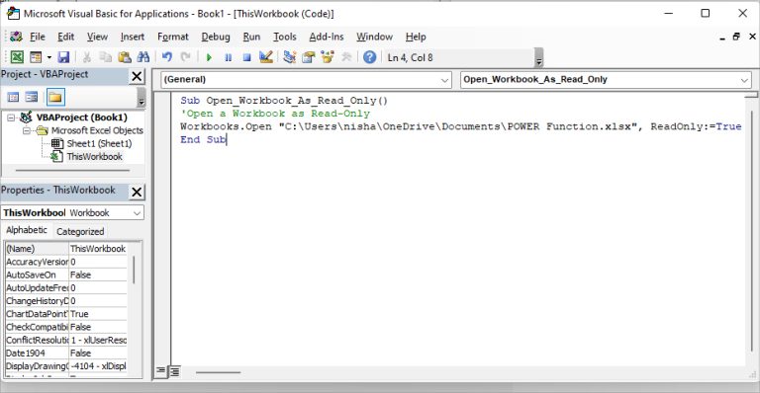The height and width of the screenshot is (393, 760).
Task: Select the AutoSaveOn property row
Action: [66, 275]
